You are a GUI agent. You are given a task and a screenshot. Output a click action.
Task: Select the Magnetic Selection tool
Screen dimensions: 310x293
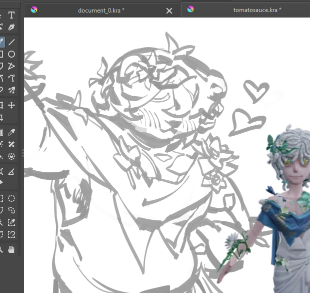tap(11, 234)
